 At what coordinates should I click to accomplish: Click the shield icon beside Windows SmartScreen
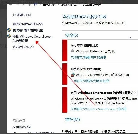click(9, 36)
